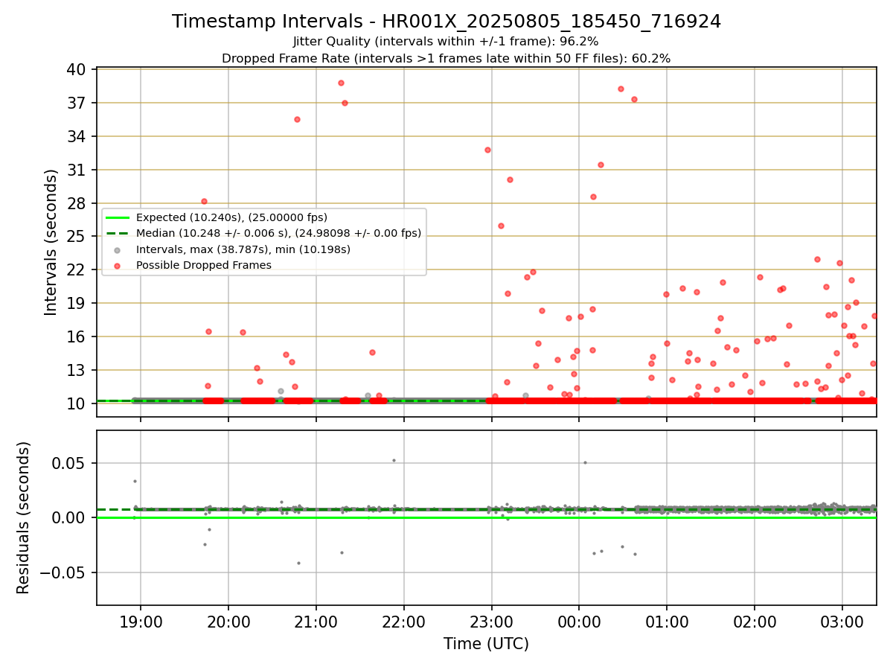Click the legend text Possible Dropped Frames
The height and width of the screenshot is (670, 893).
coord(204,265)
